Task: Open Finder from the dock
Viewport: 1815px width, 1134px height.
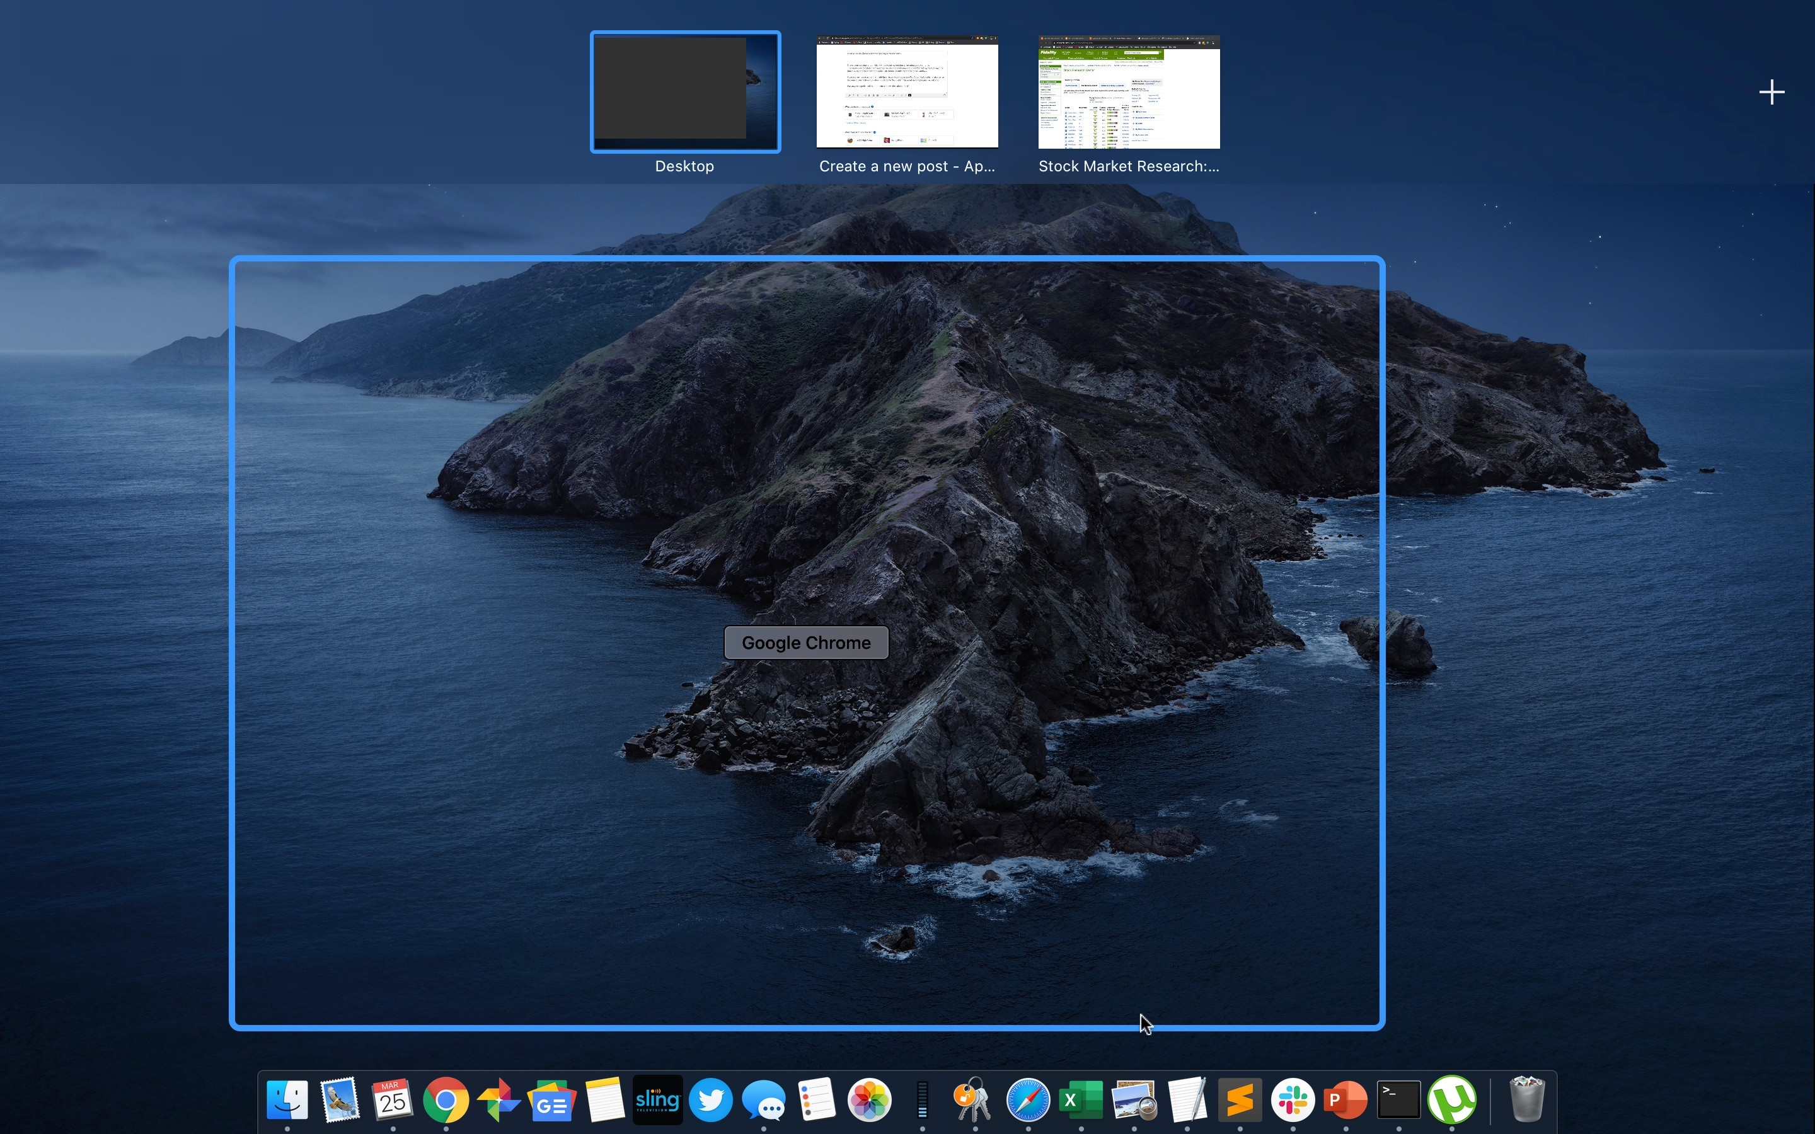Action: tap(287, 1099)
